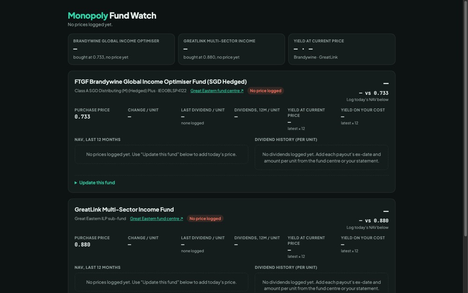The width and height of the screenshot is (468, 293).
Task: Click the GreatLink purchase price value 0.880
Action: [x=82, y=245]
